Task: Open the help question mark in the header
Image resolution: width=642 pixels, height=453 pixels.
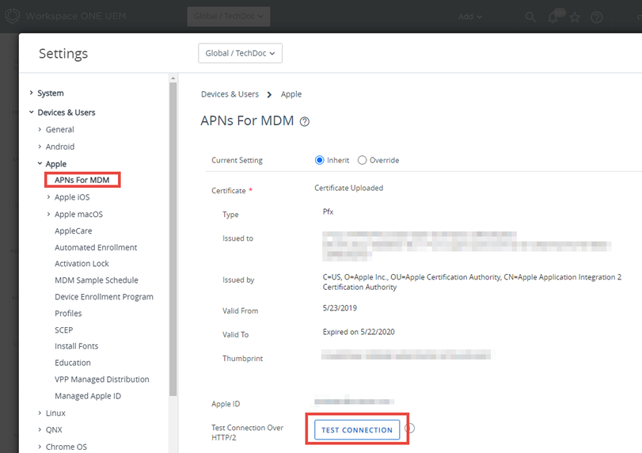Action: pyautogui.click(x=597, y=17)
